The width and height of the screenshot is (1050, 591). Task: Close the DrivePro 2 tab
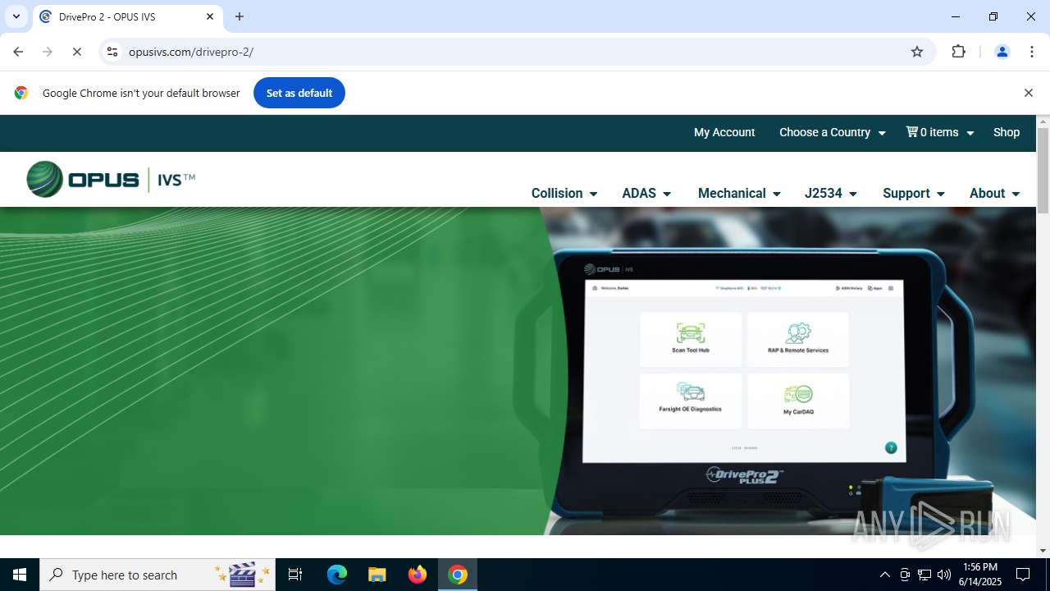[x=210, y=16]
